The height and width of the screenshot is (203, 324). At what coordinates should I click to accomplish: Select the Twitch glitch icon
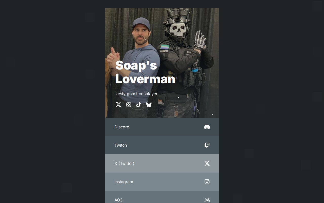pos(207,145)
